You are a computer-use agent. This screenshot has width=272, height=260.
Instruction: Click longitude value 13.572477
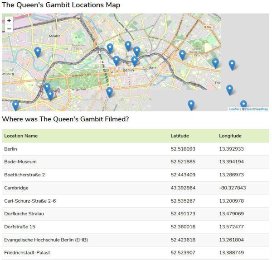(x=231, y=227)
